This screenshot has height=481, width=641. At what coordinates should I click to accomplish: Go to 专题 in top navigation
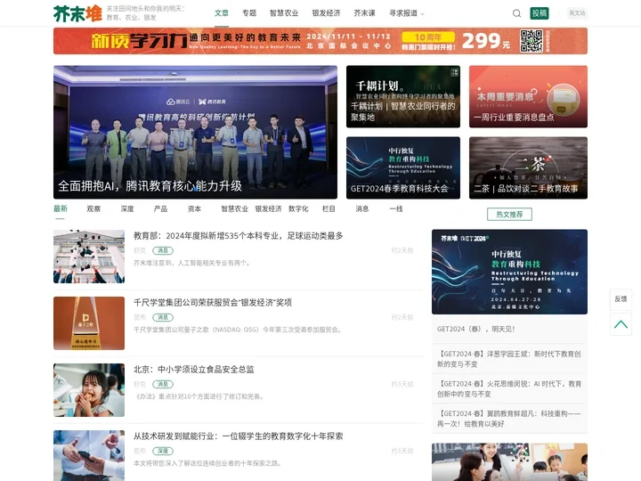[249, 13]
